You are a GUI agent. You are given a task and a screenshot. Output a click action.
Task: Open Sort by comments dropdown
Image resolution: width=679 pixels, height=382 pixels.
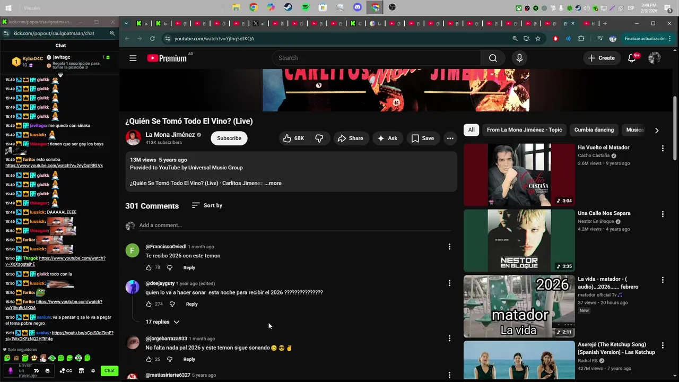pyautogui.click(x=207, y=206)
